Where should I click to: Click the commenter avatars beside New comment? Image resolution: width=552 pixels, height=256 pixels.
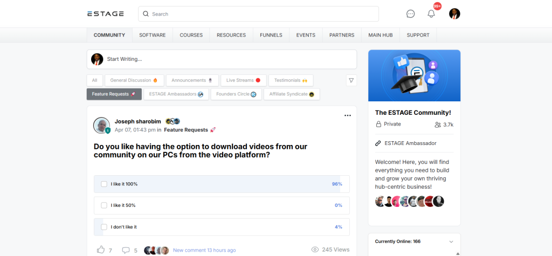[x=156, y=251]
